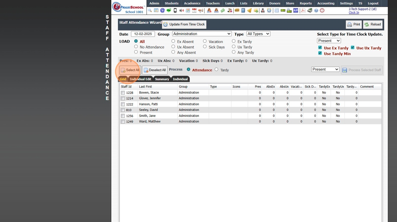Select the Tardy process radio button
The height and width of the screenshot is (222, 397).
click(217, 70)
